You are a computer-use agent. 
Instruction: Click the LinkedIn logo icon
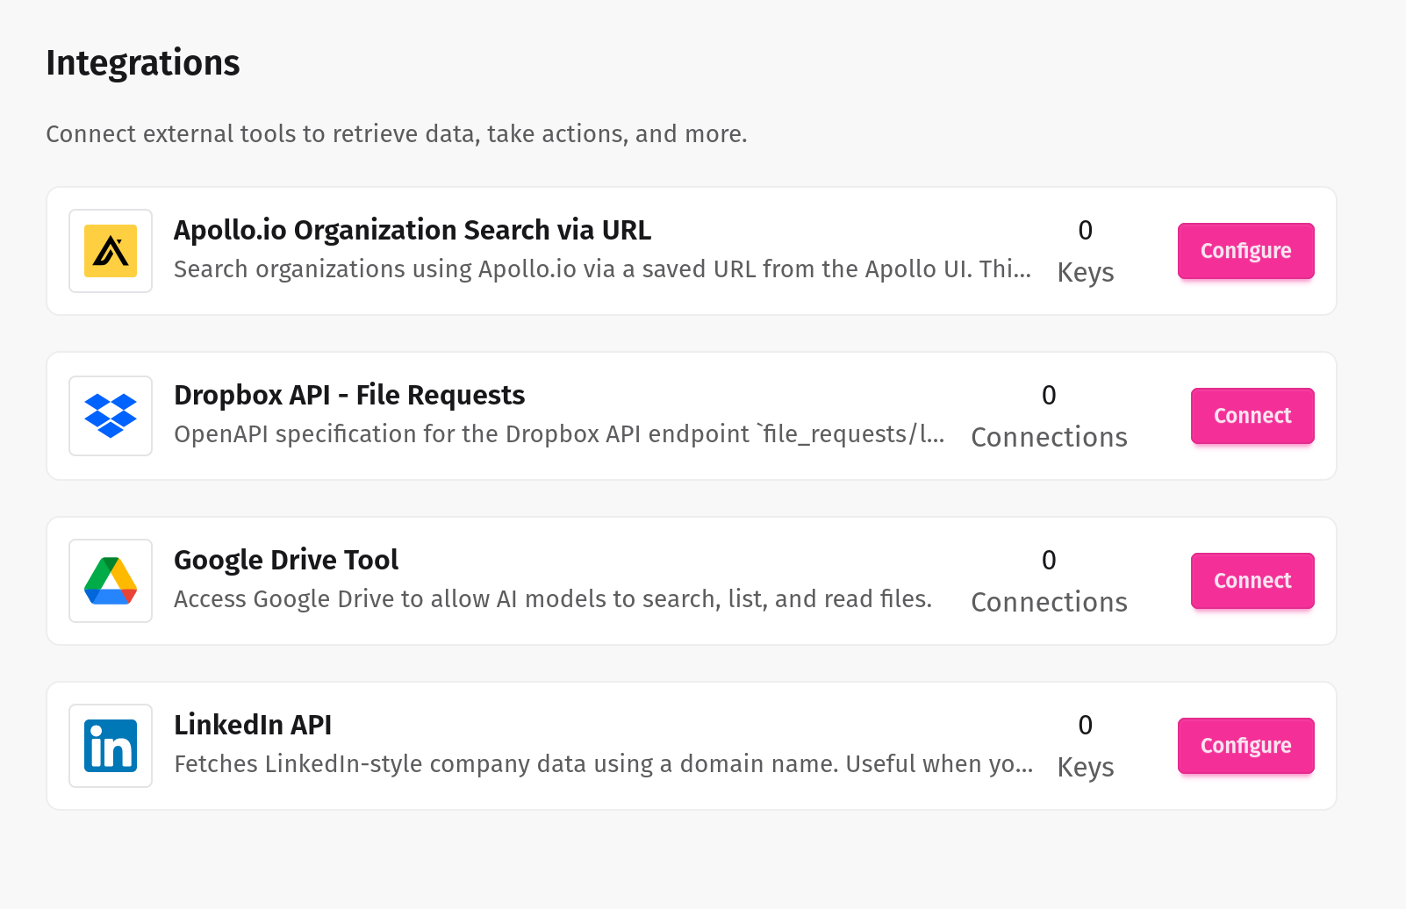tap(110, 745)
